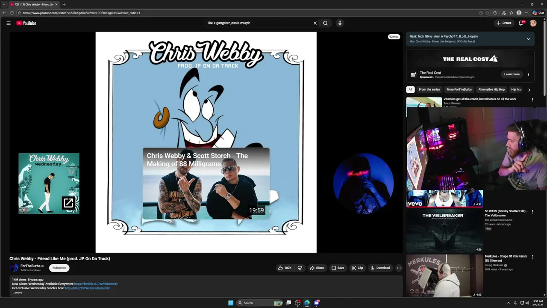Click the Making of 88 Milligrams card

(206, 184)
